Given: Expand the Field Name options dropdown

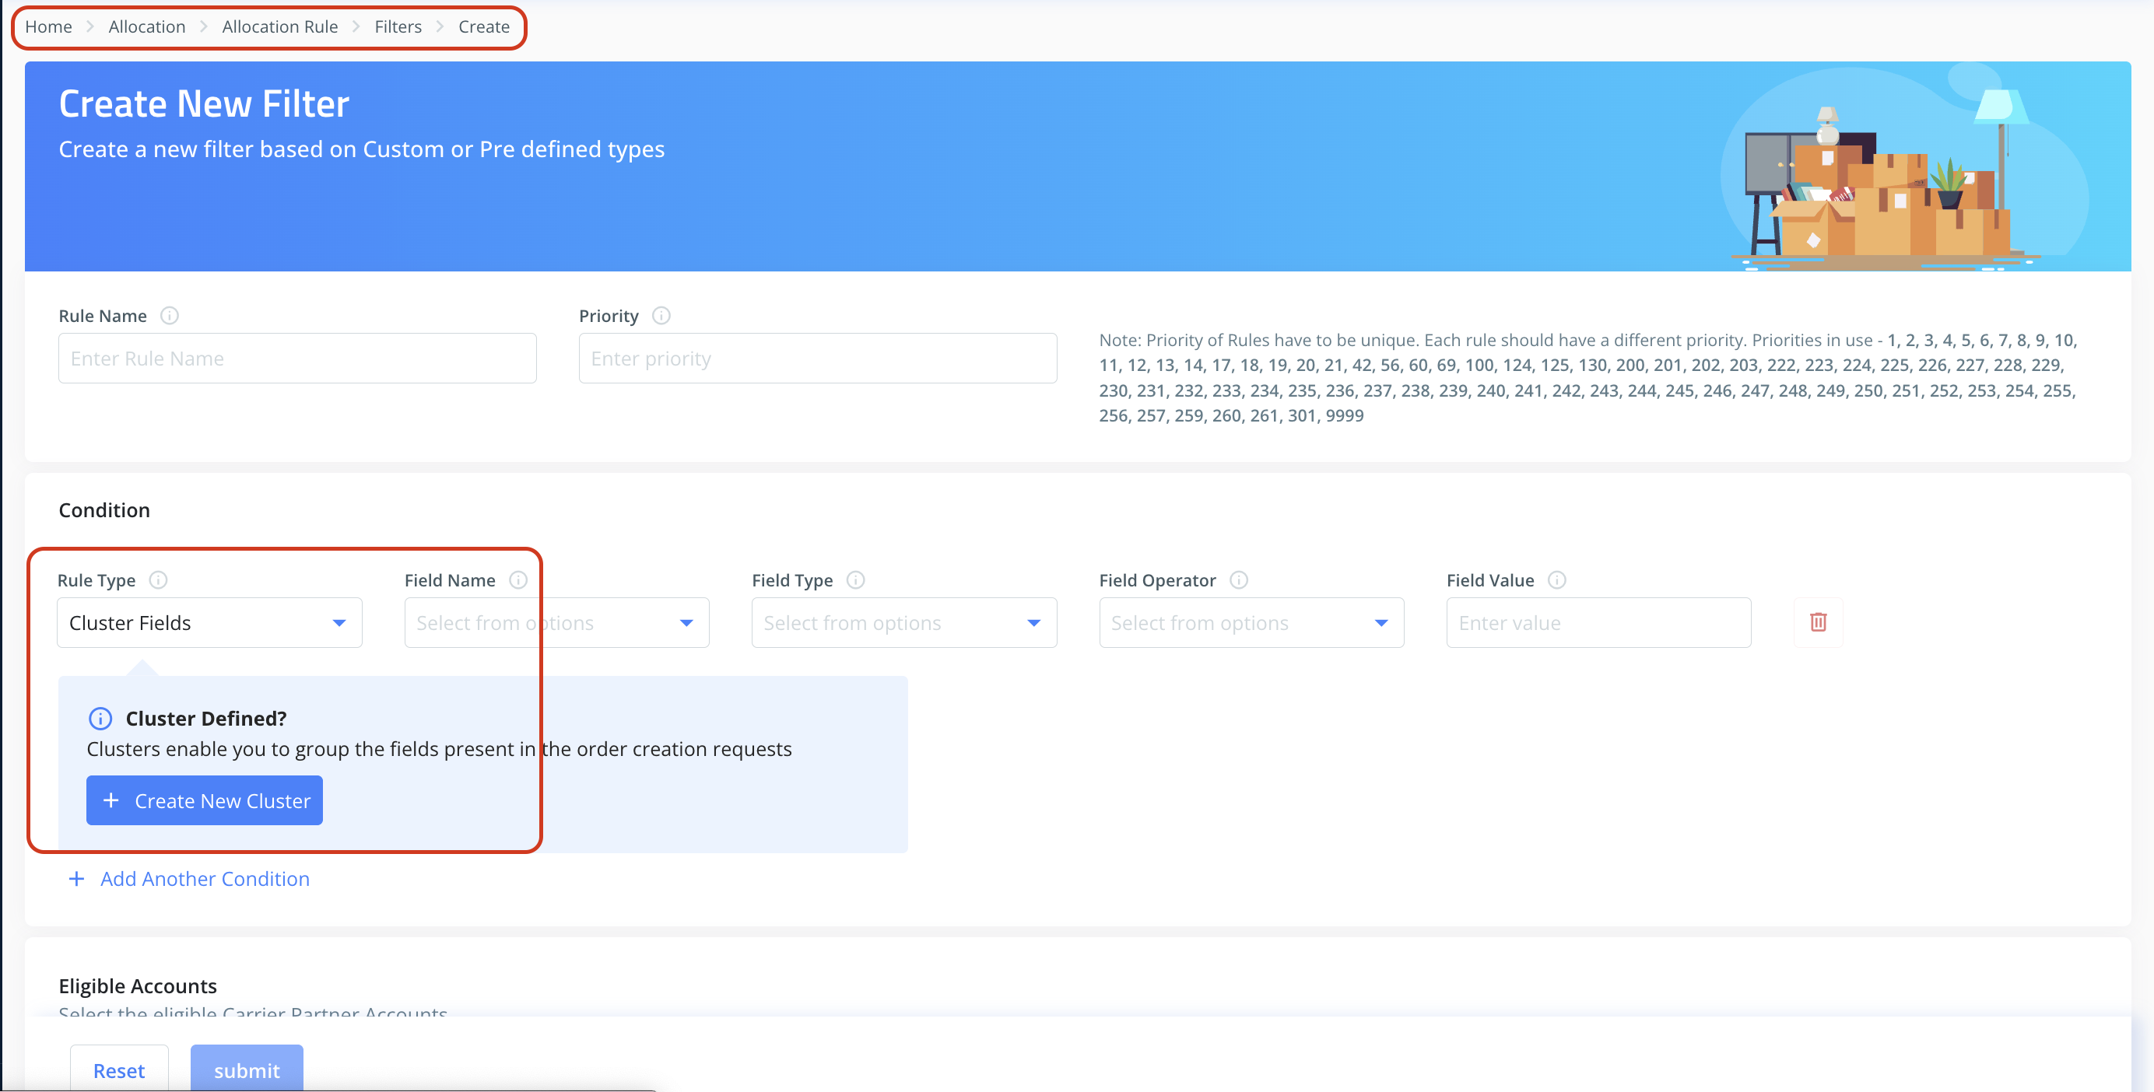Looking at the screenshot, I should pos(556,622).
